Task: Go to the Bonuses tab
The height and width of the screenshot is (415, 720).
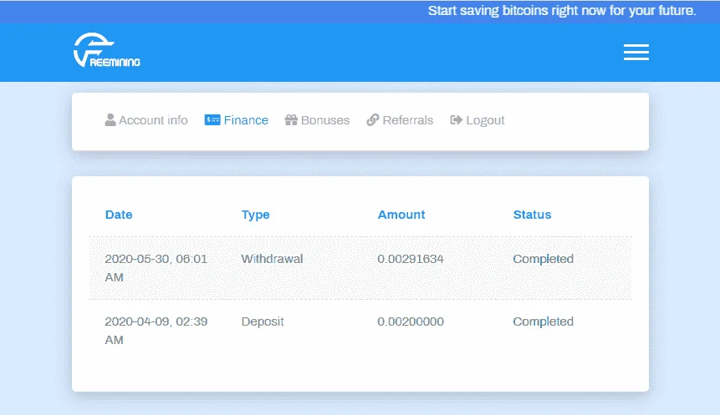Action: 317,120
